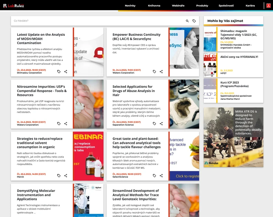Image resolution: width=273 pixels, height=217 pixels.
Task: Open 'Streamlined Development of Analytical Methods' title
Action: point(136,195)
